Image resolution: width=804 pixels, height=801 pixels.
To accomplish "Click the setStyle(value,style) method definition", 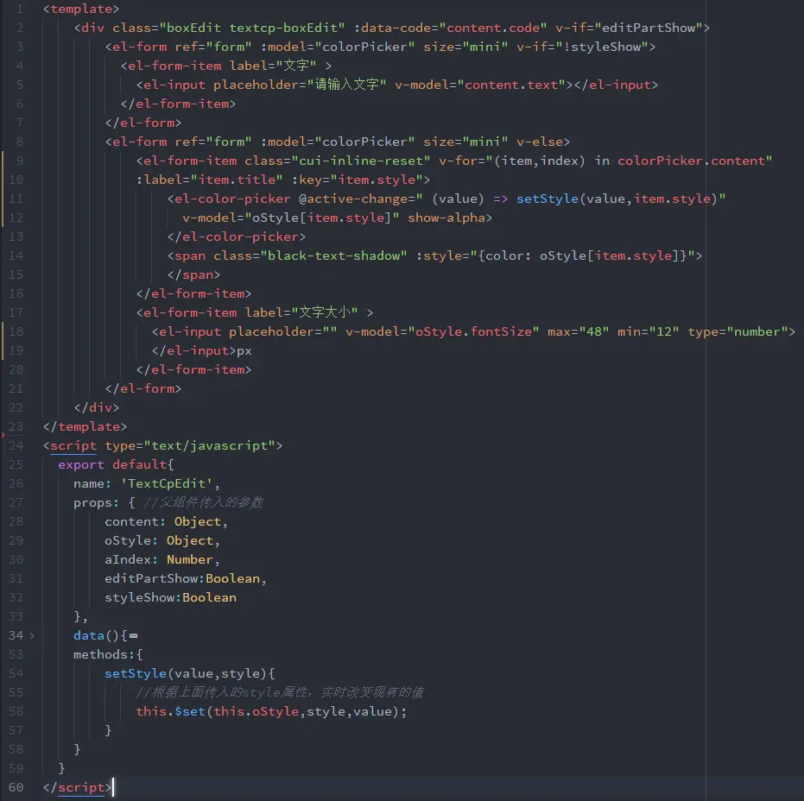I will (x=190, y=673).
